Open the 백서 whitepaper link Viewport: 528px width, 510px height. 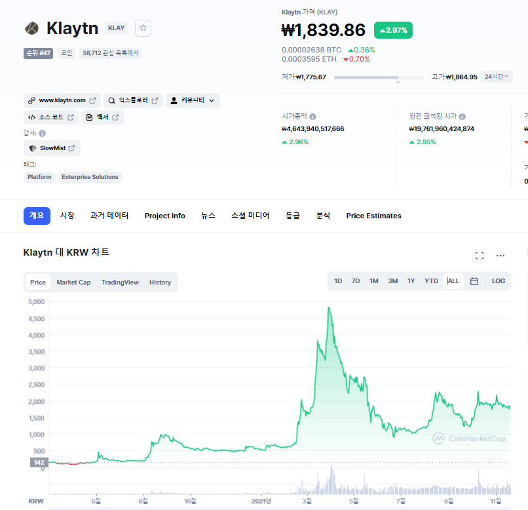point(103,117)
